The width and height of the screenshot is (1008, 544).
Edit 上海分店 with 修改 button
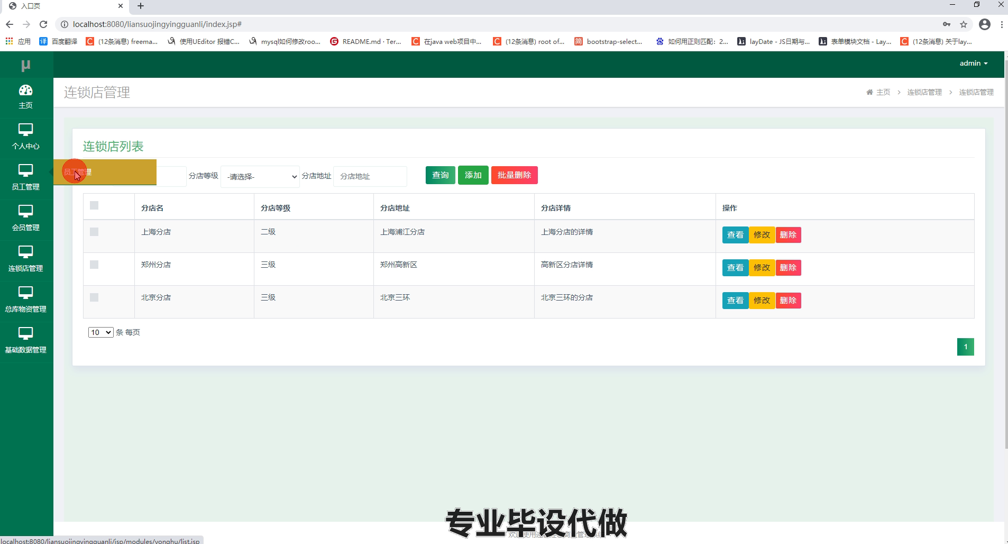tap(762, 235)
